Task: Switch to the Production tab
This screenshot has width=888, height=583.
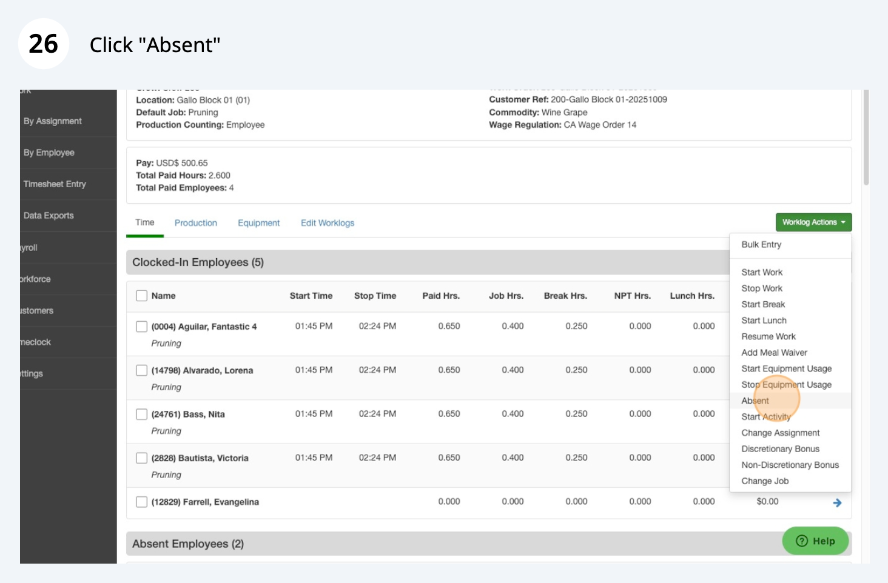Action: coord(195,223)
